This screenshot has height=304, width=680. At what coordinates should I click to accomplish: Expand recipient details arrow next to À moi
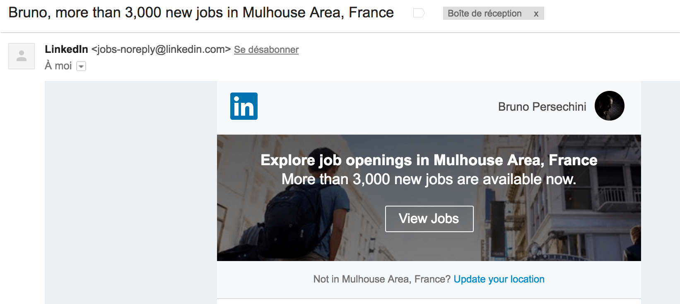[x=82, y=66]
